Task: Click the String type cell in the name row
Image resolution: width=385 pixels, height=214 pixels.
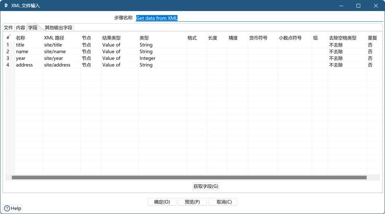Action: click(162, 51)
